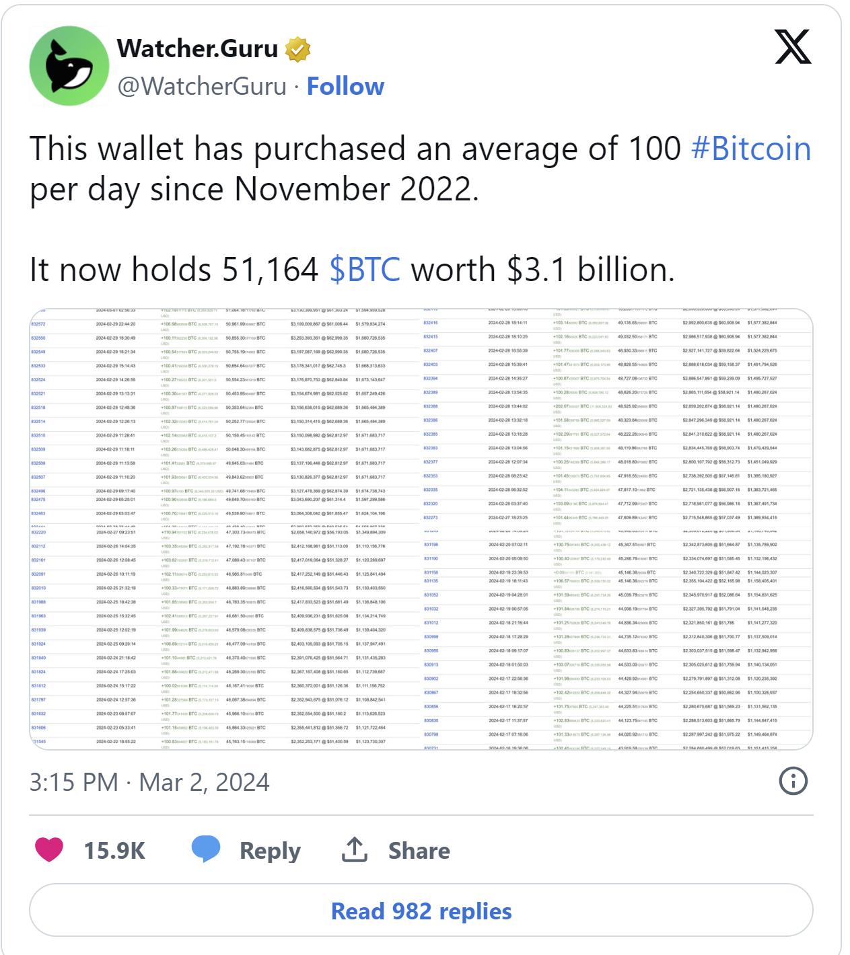
Task: Follow the WatcherGuru account
Action: (x=345, y=87)
